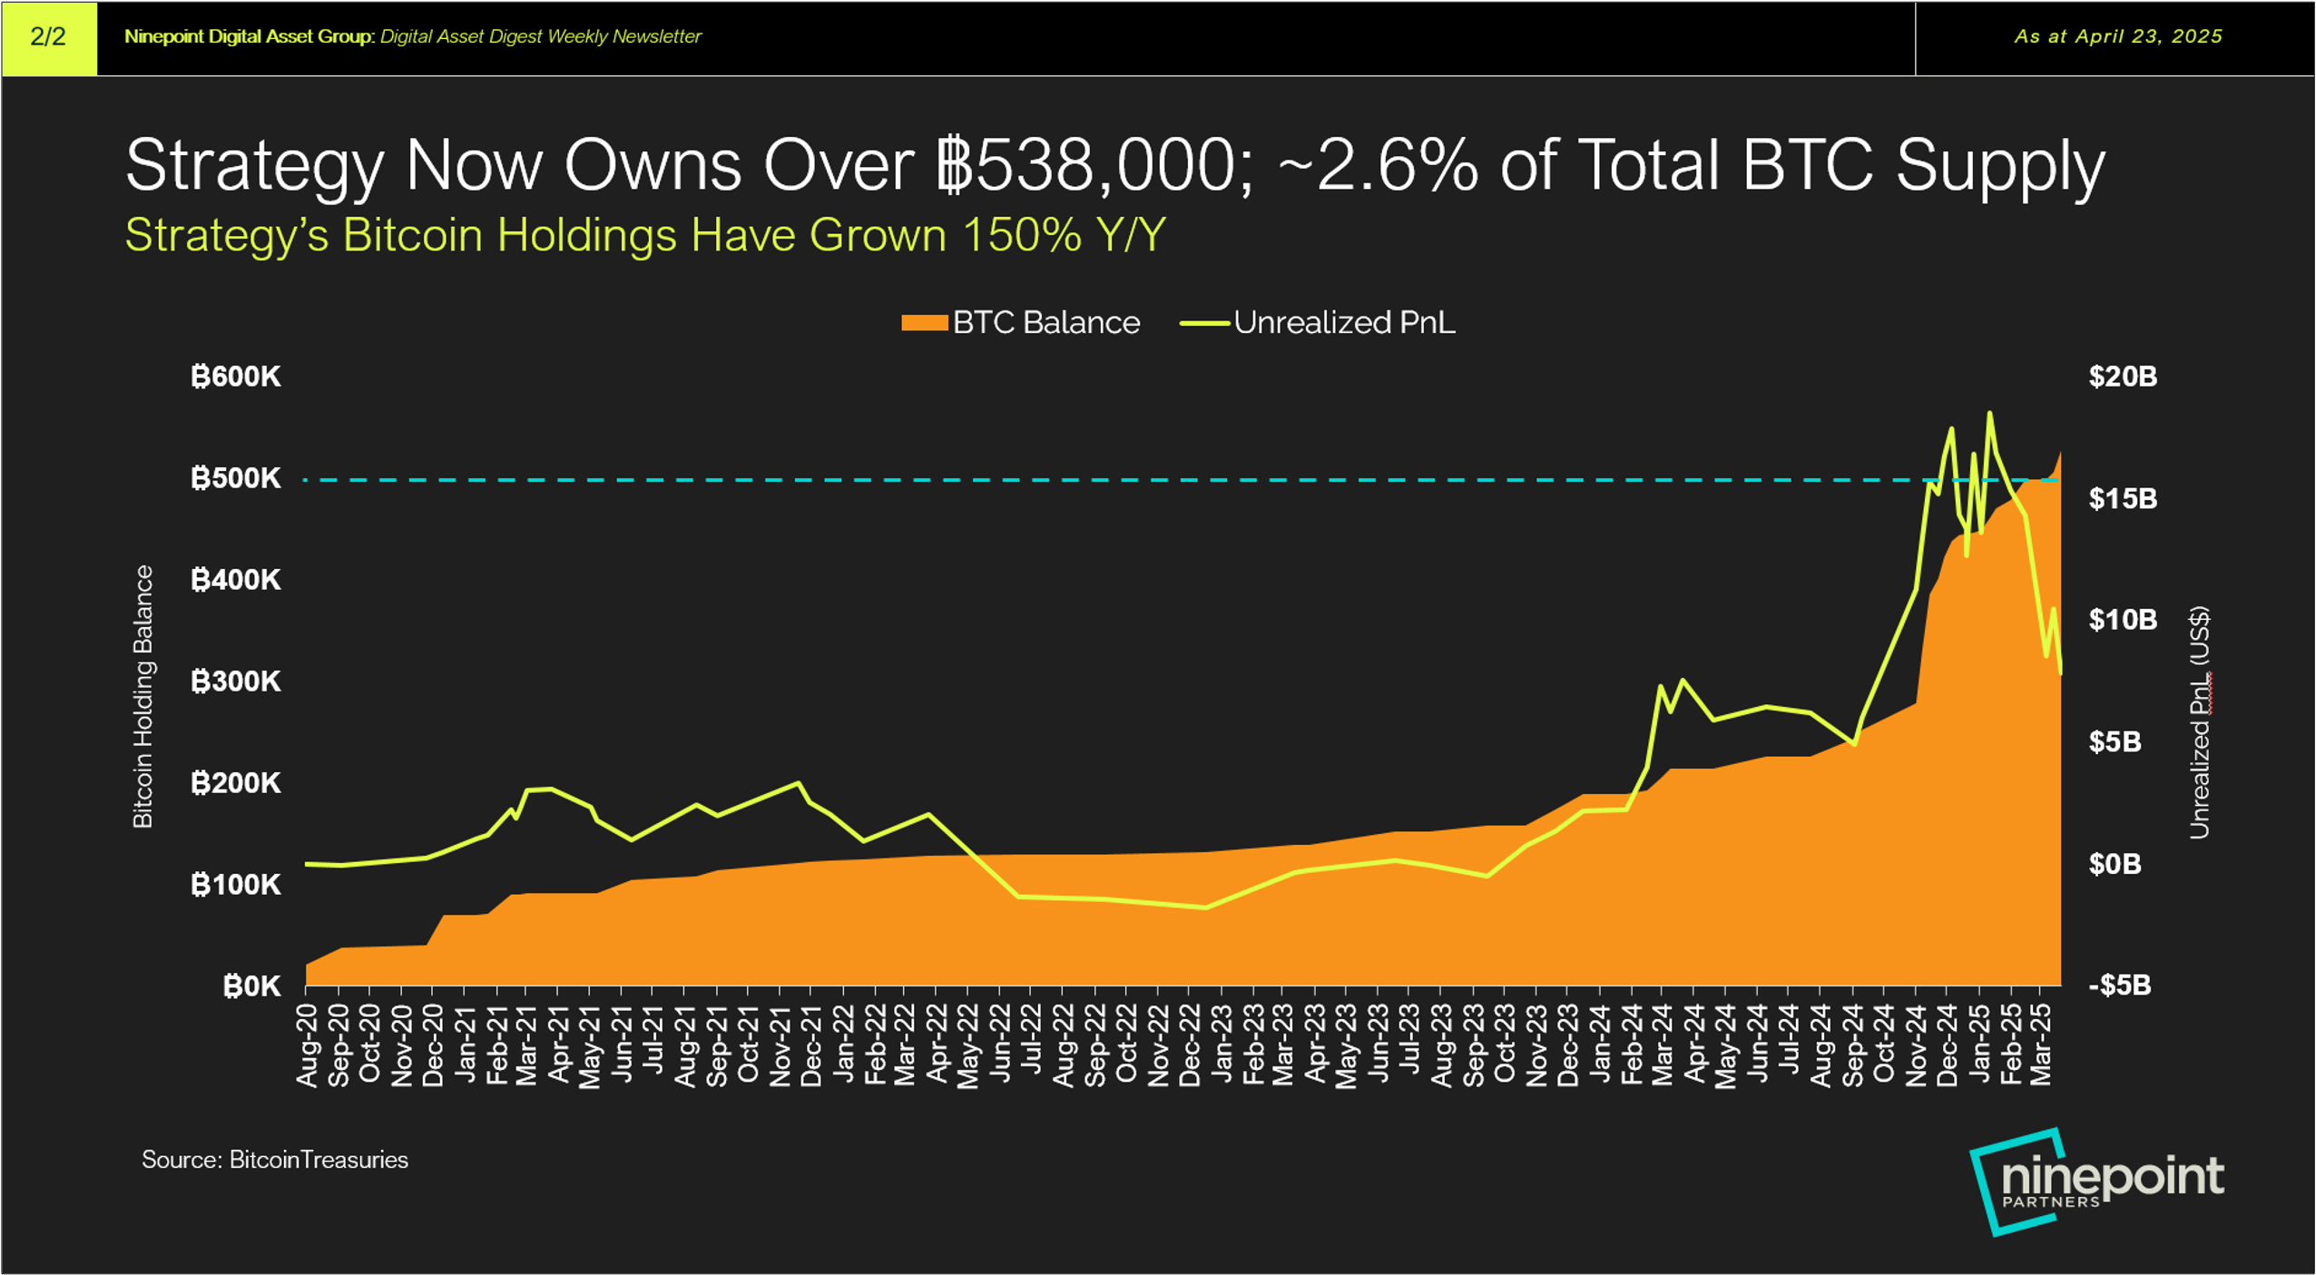Image resolution: width=2316 pixels, height=1275 pixels.
Task: Click the Nov-24 x-axis tick label
Action: click(1915, 1045)
